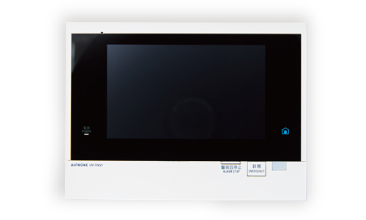Push the ALARM STOP button above its label
The width and height of the screenshot is (366, 220).
pyautogui.click(x=231, y=163)
